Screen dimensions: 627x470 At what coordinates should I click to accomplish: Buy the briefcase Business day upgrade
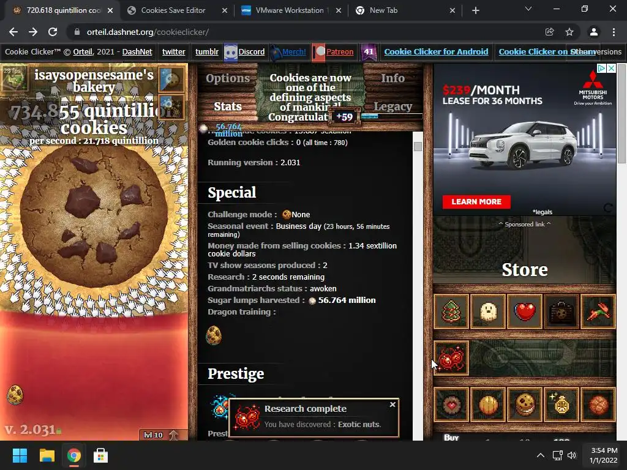[561, 311]
